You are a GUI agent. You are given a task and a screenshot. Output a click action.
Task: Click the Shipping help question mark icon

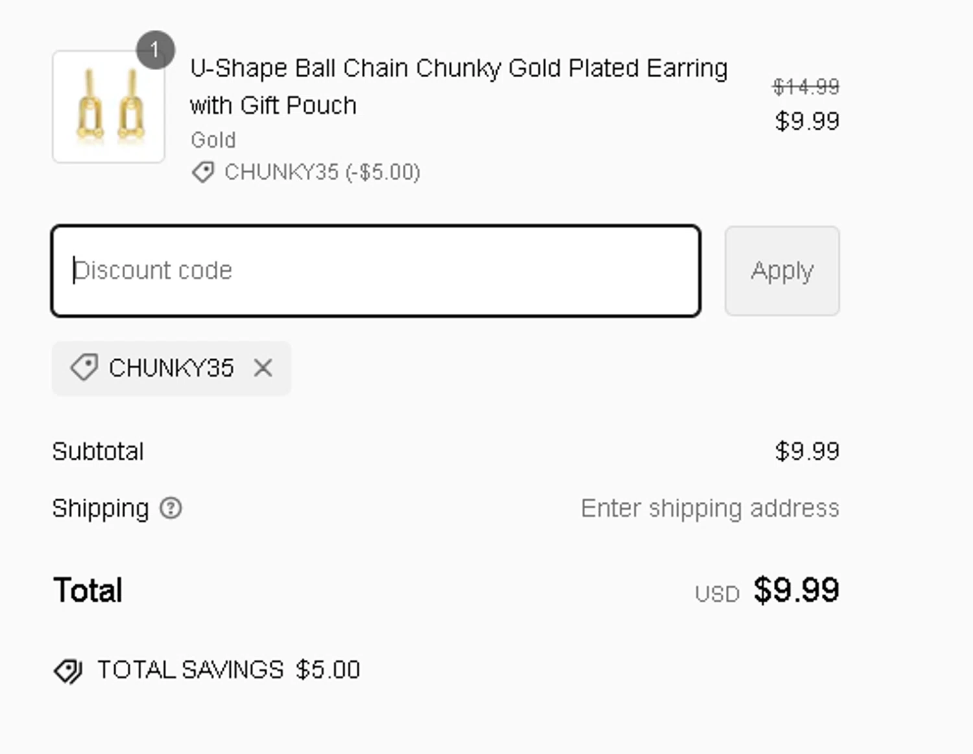(x=171, y=508)
